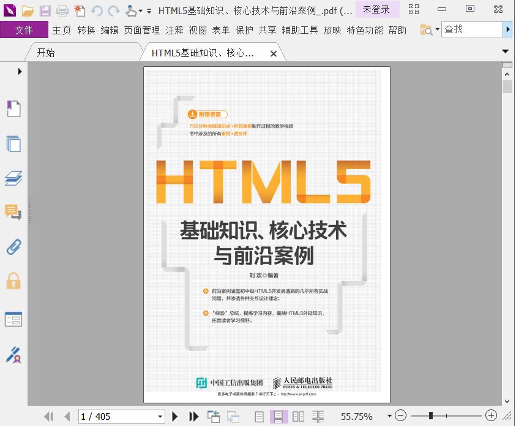516x426 pixels.
Task: Click the search go arrow button
Action: click(x=508, y=29)
